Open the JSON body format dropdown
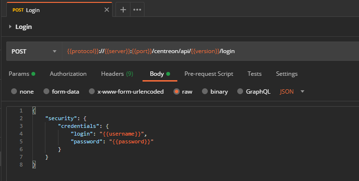Screen dimensions: 359x181 292,92
